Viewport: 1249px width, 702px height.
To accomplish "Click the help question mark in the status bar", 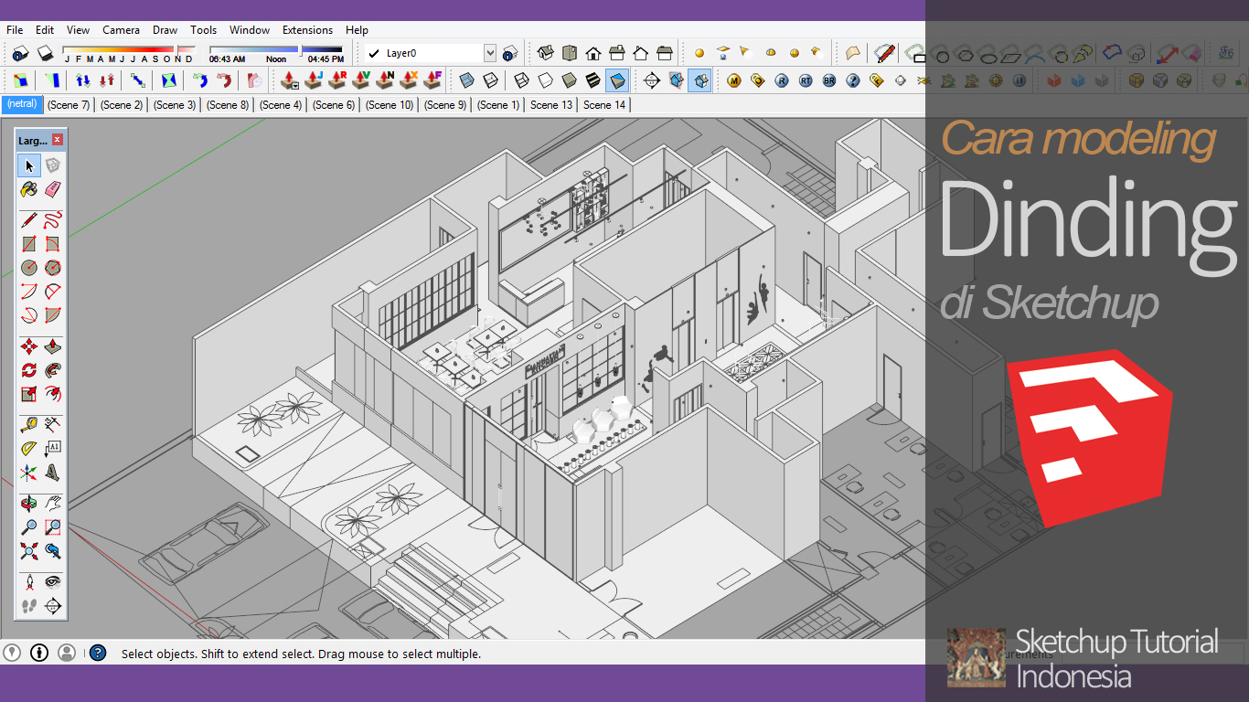I will pyautogui.click(x=97, y=654).
